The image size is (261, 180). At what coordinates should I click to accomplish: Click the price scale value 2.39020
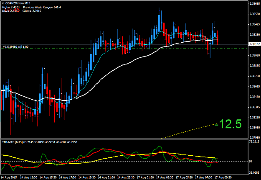[255, 55]
